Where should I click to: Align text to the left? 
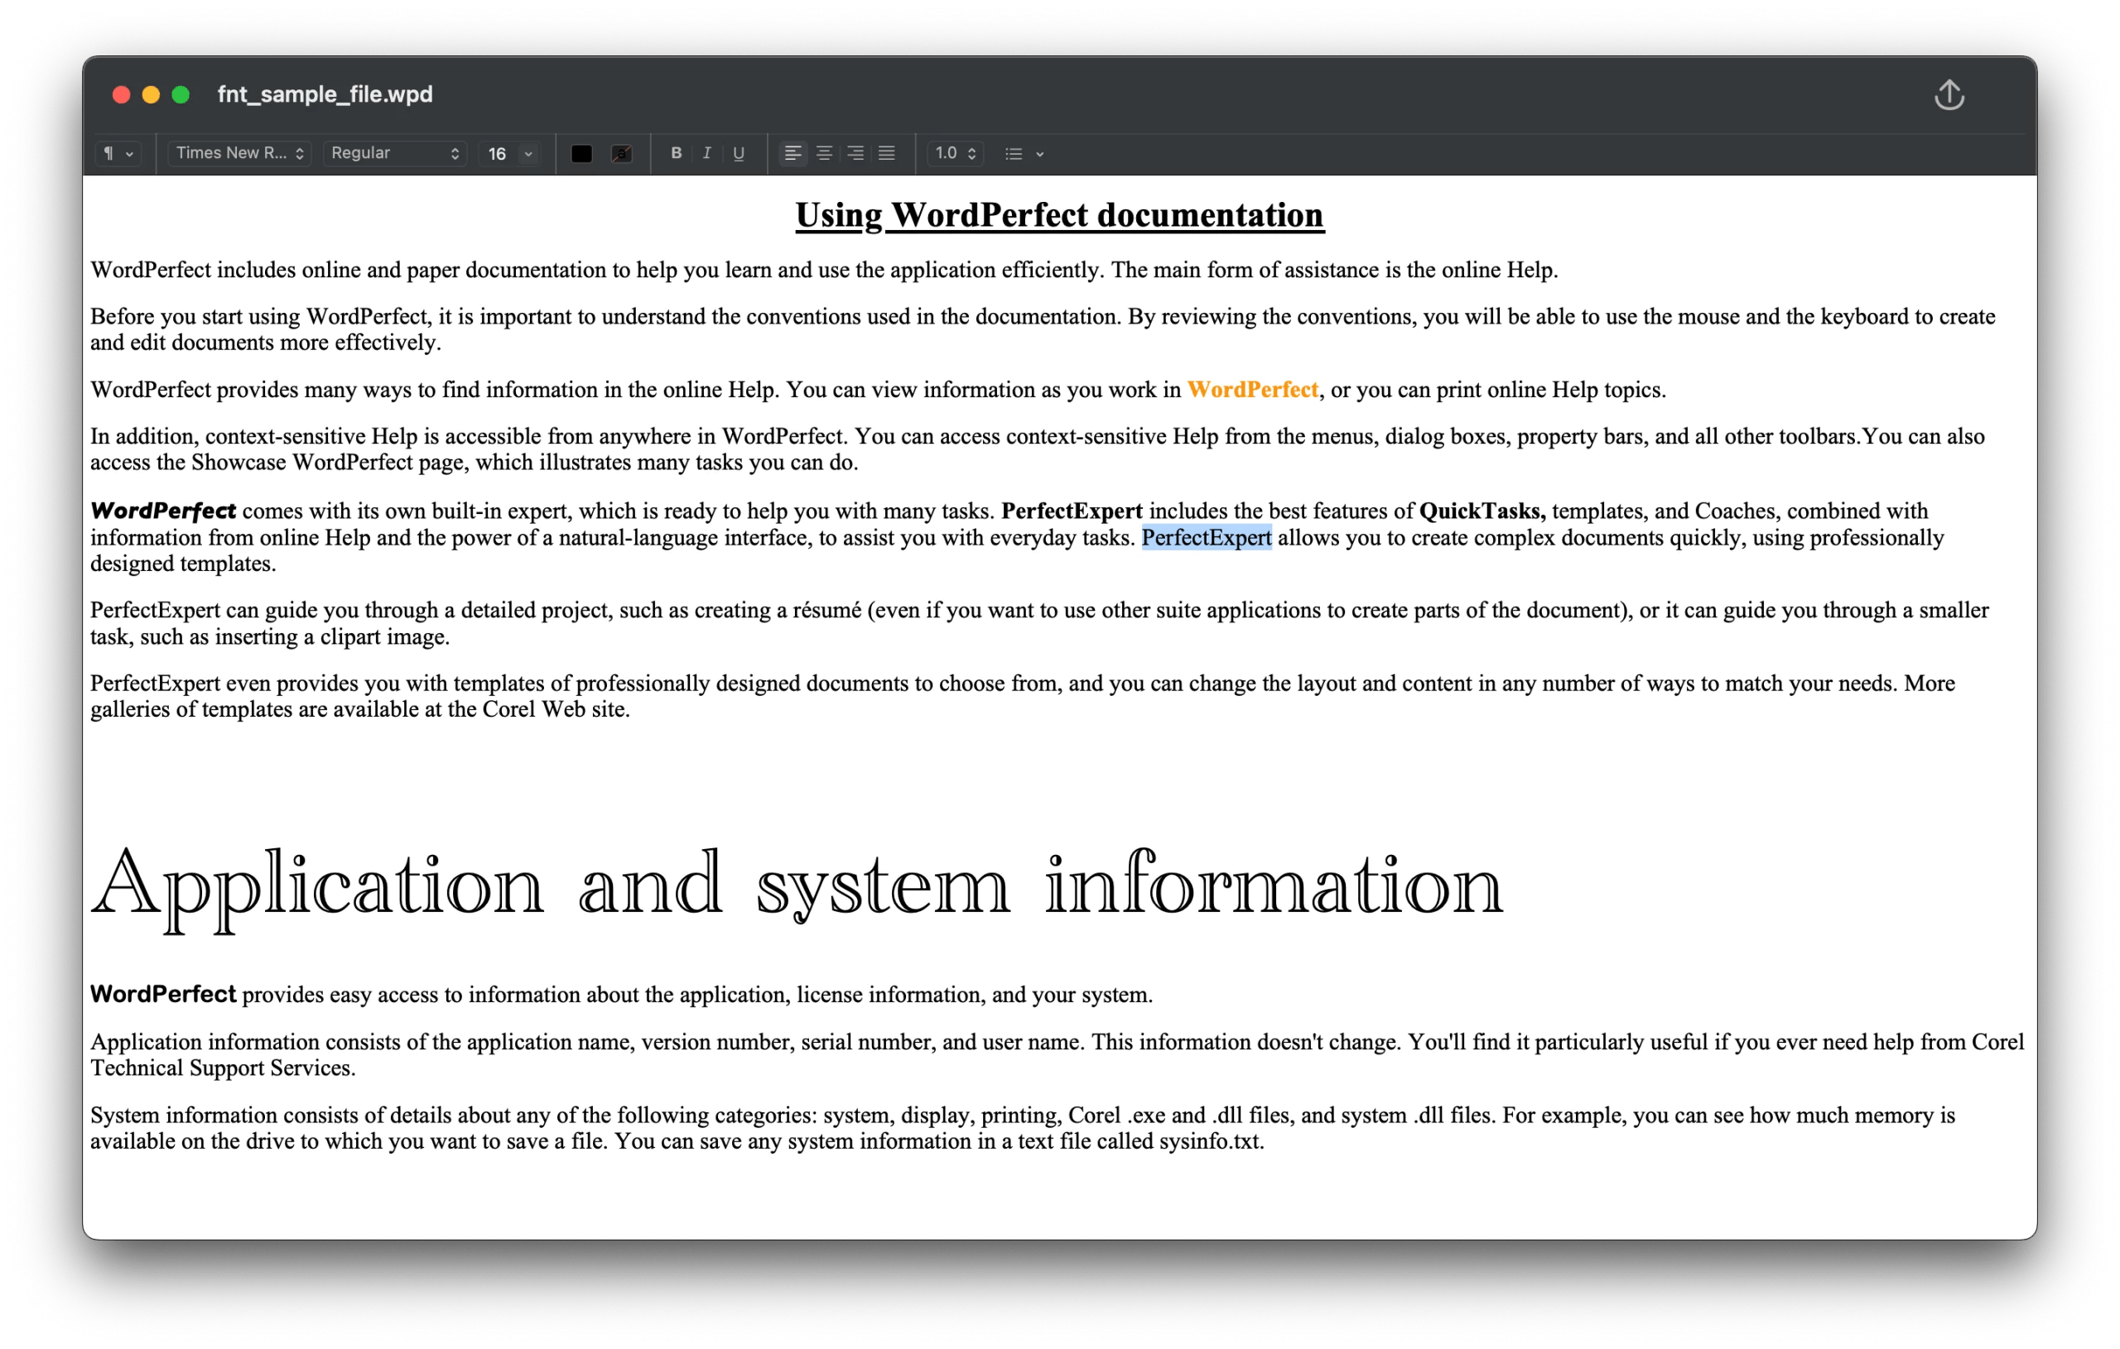(x=793, y=153)
